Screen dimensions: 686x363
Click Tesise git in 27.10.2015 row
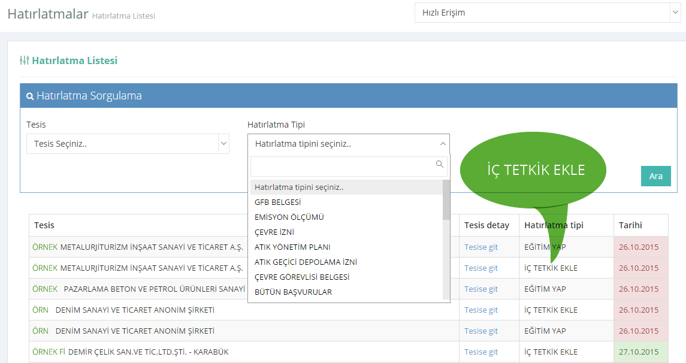(481, 352)
